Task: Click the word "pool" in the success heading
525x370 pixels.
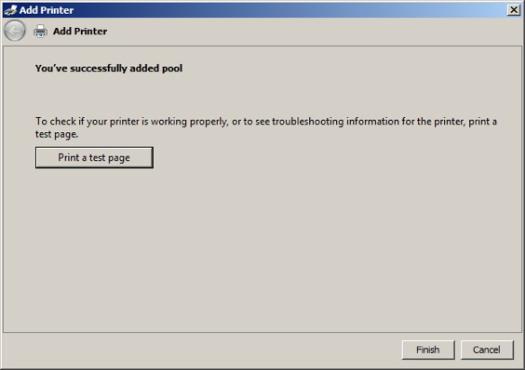Action: tap(172, 68)
